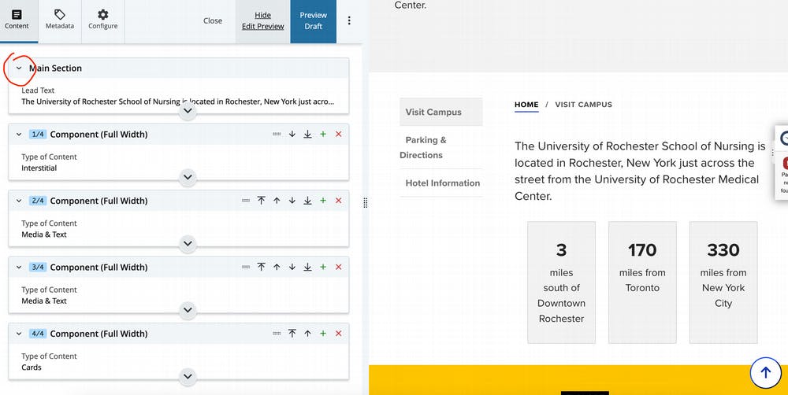788x395 pixels.
Task: Add a component after 2/4
Action: pos(323,201)
